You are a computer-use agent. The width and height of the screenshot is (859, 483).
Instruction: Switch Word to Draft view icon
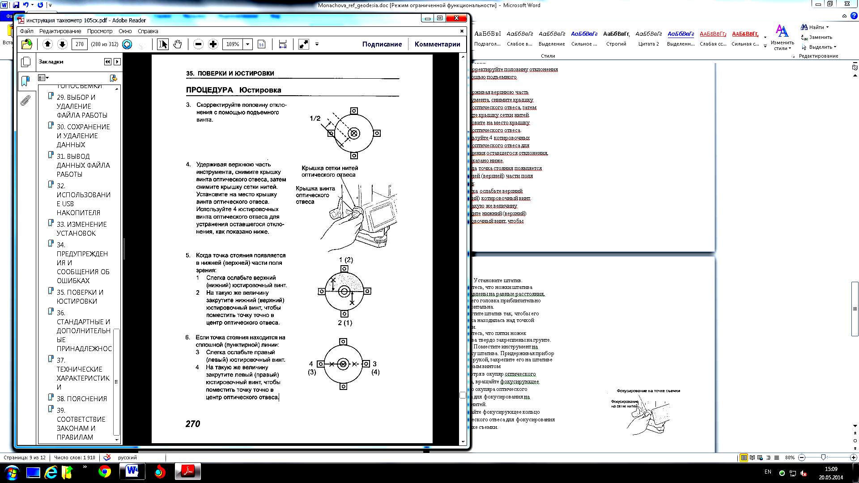pos(777,458)
